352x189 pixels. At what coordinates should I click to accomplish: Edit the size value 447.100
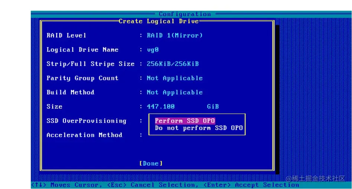click(x=161, y=107)
